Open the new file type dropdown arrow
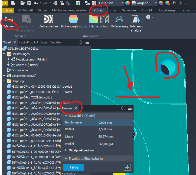196x175 pixels. pos(18,3)
